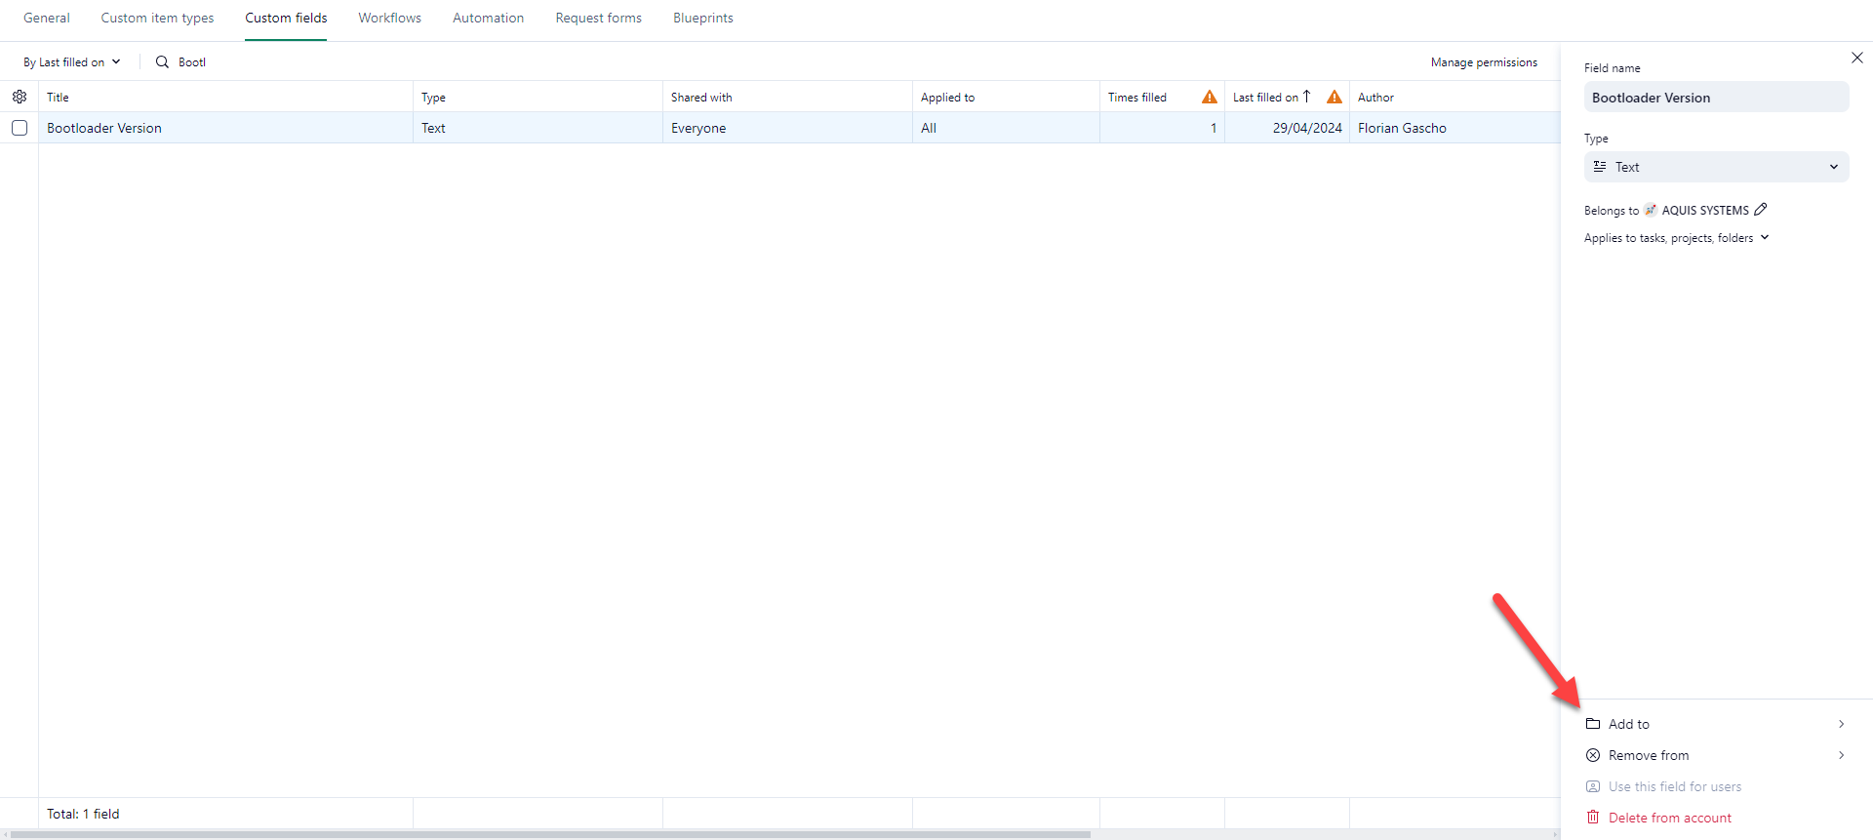Image resolution: width=1873 pixels, height=840 pixels.
Task: Go to the Blueprints tab
Action: click(x=702, y=18)
